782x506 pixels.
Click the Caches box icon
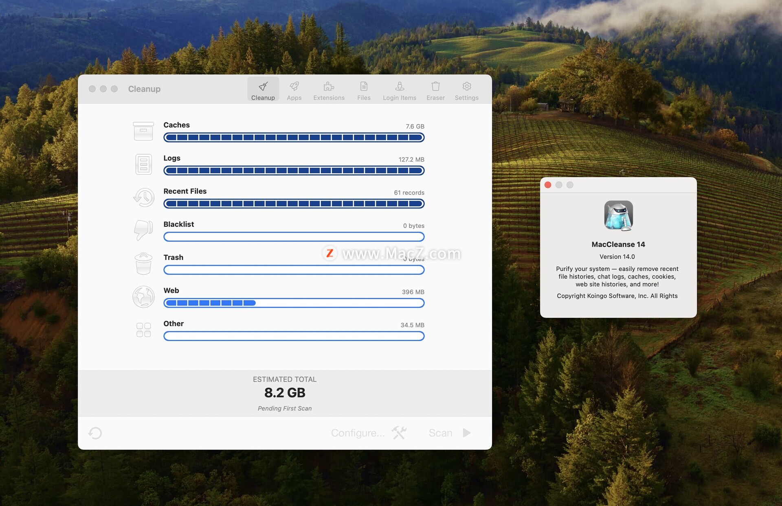[143, 131]
